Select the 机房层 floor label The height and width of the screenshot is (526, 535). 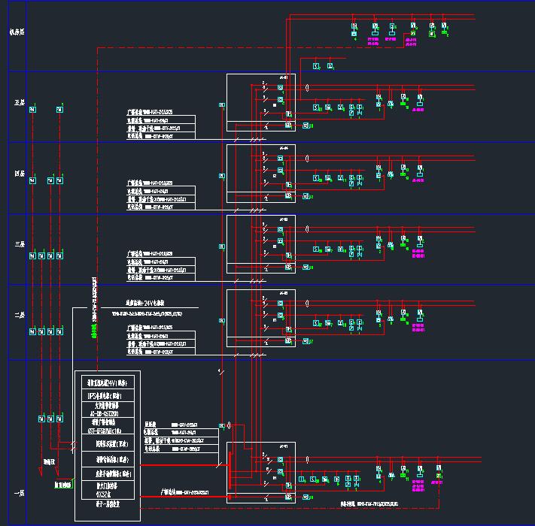[x=17, y=32]
